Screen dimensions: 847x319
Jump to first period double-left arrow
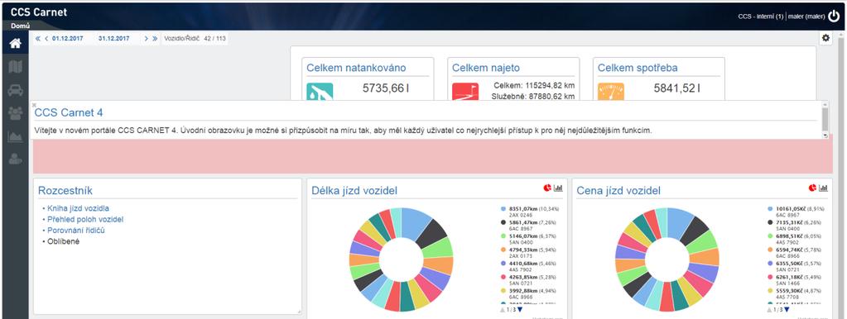point(38,39)
